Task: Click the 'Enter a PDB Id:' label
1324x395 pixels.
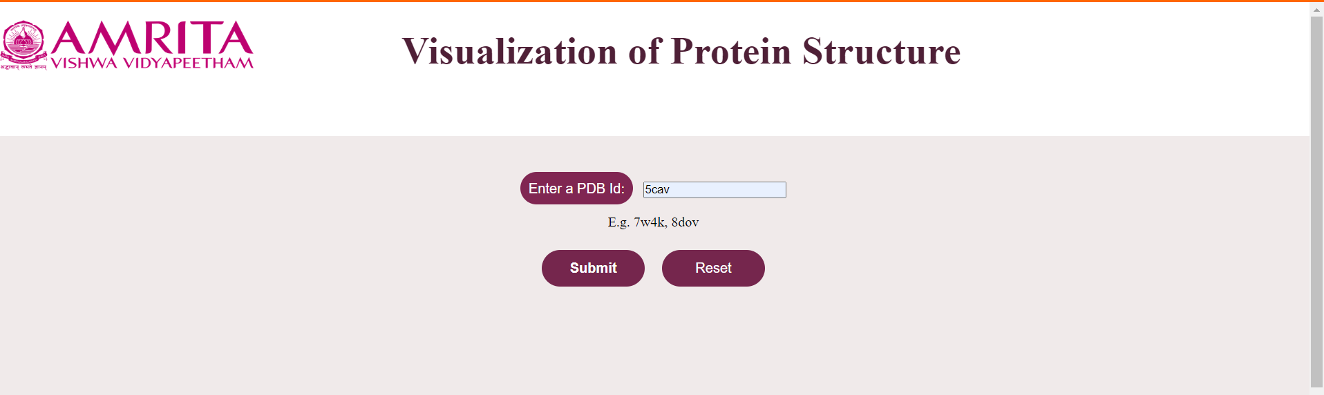Action: [576, 189]
